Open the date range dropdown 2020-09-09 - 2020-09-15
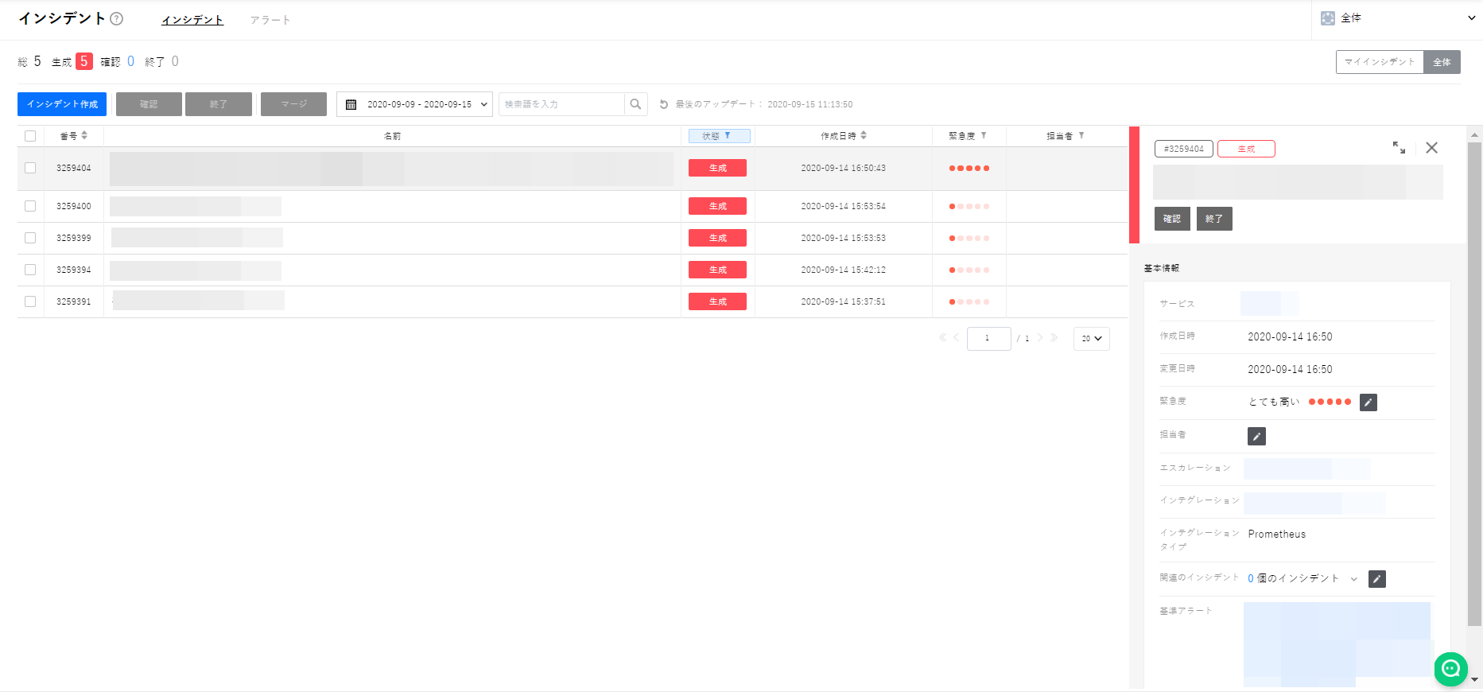Image resolution: width=1483 pixels, height=692 pixels. coord(414,104)
